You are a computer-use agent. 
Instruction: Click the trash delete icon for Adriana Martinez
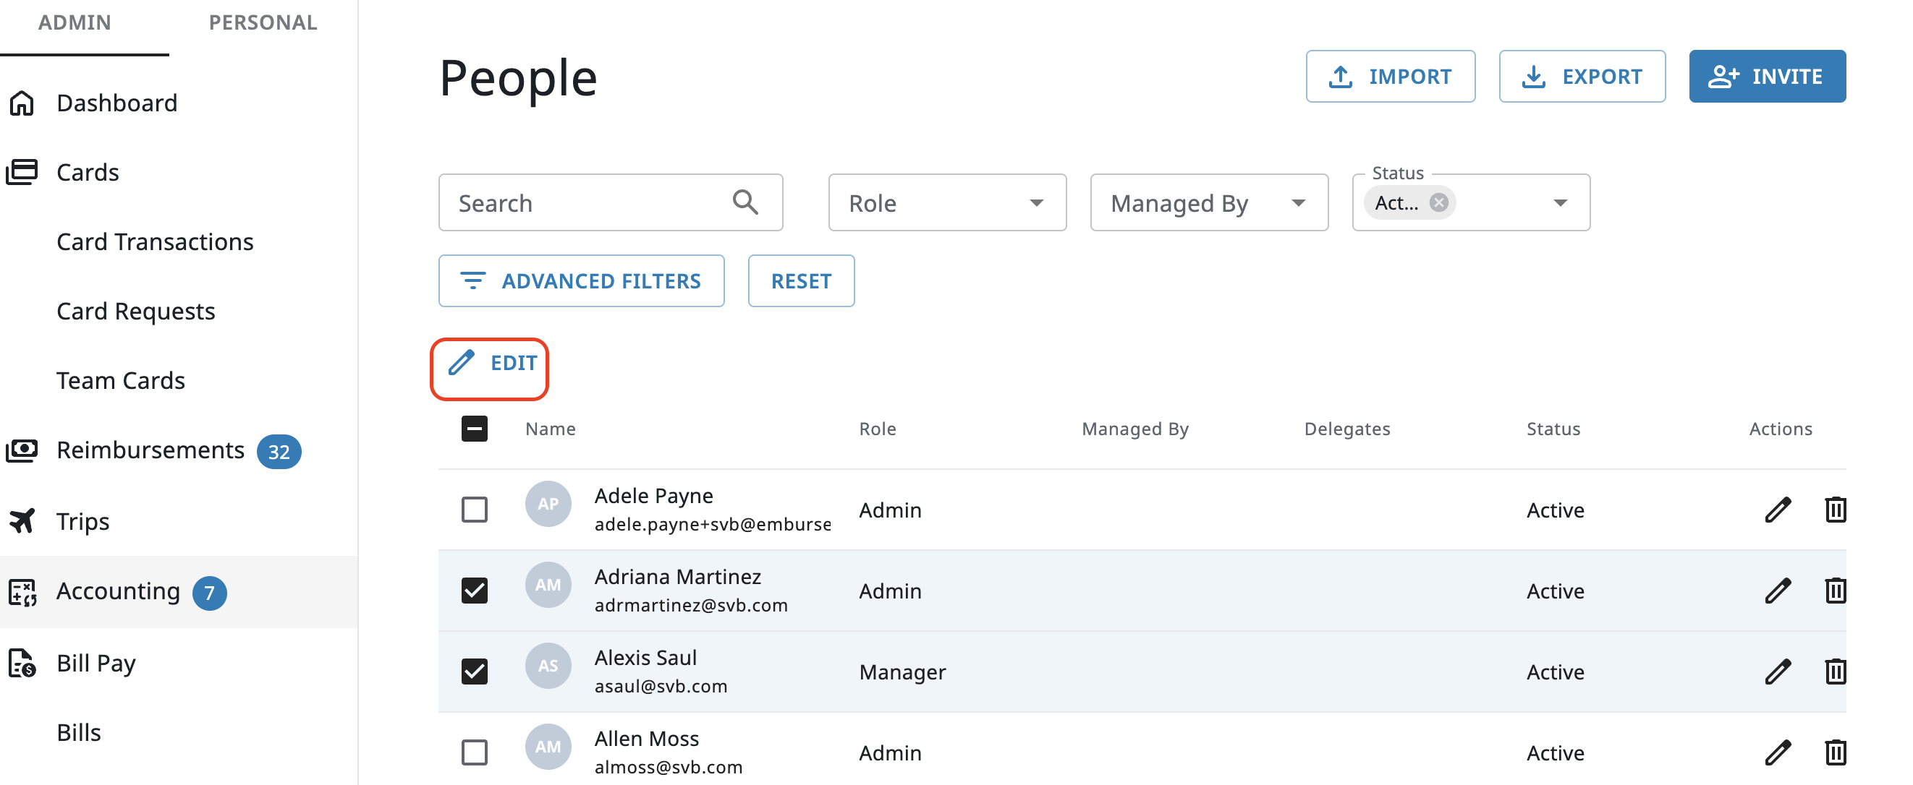click(1835, 591)
